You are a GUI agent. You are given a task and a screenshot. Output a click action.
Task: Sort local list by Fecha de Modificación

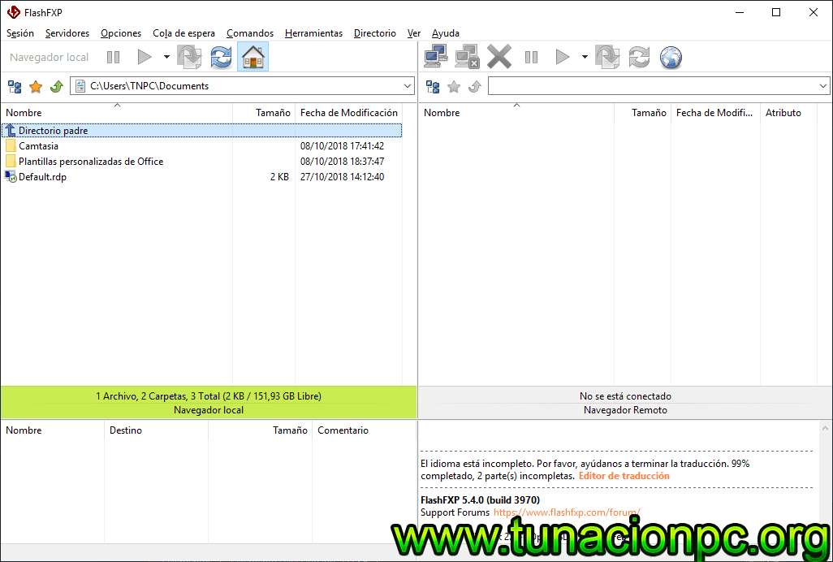pyautogui.click(x=349, y=112)
